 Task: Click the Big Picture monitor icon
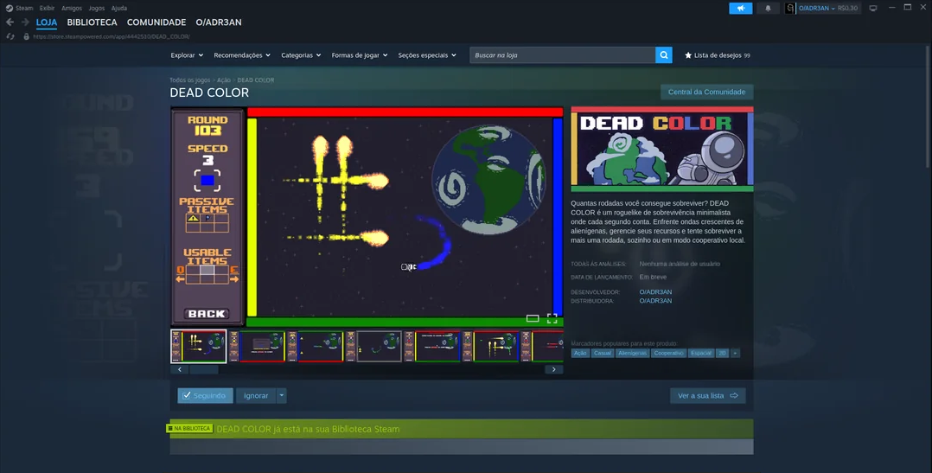coord(872,9)
